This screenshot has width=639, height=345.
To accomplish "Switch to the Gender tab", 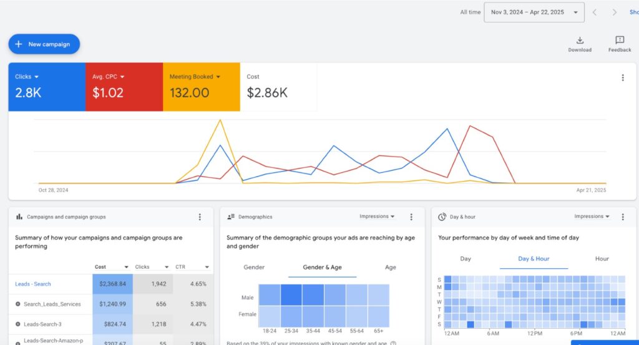I will tap(254, 267).
